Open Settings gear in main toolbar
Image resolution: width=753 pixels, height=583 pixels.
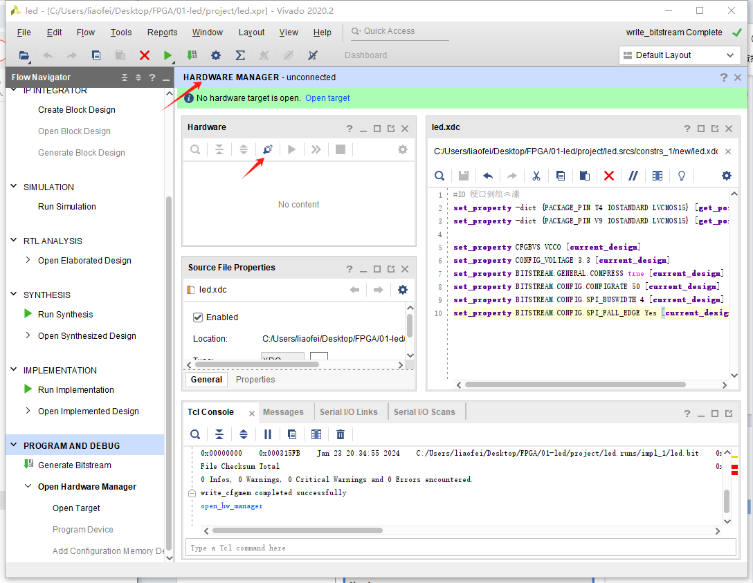pos(216,55)
